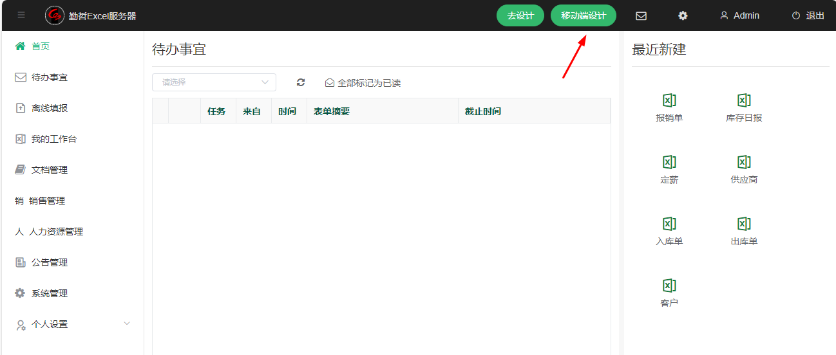836x355 pixels.
Task: Open the mail envelope icon in header
Action: (641, 15)
